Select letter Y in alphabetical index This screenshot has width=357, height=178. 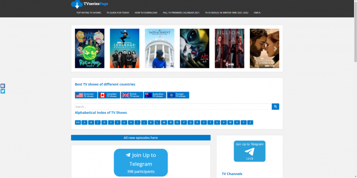[243, 123]
